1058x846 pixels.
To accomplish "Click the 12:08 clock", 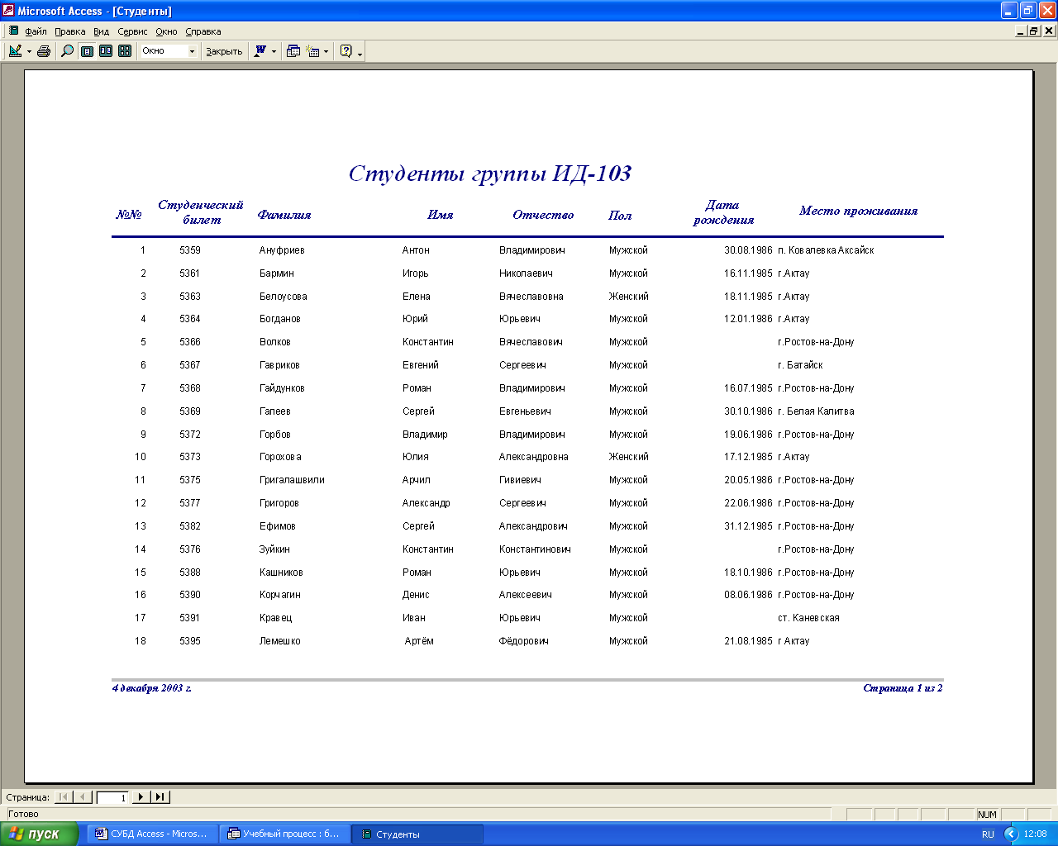I will point(1035,834).
